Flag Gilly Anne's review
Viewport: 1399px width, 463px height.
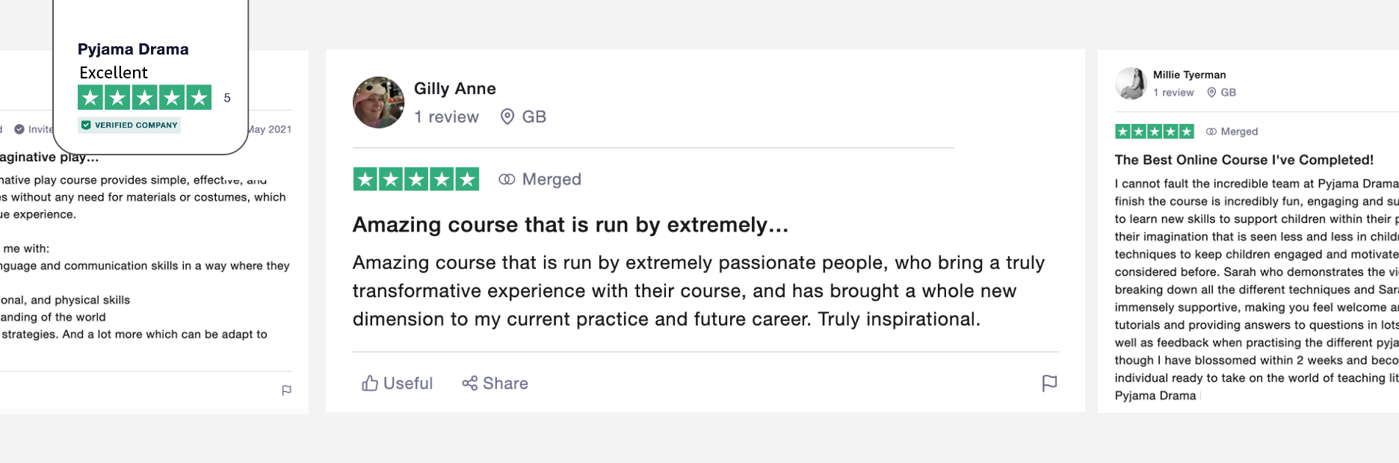click(x=1049, y=383)
